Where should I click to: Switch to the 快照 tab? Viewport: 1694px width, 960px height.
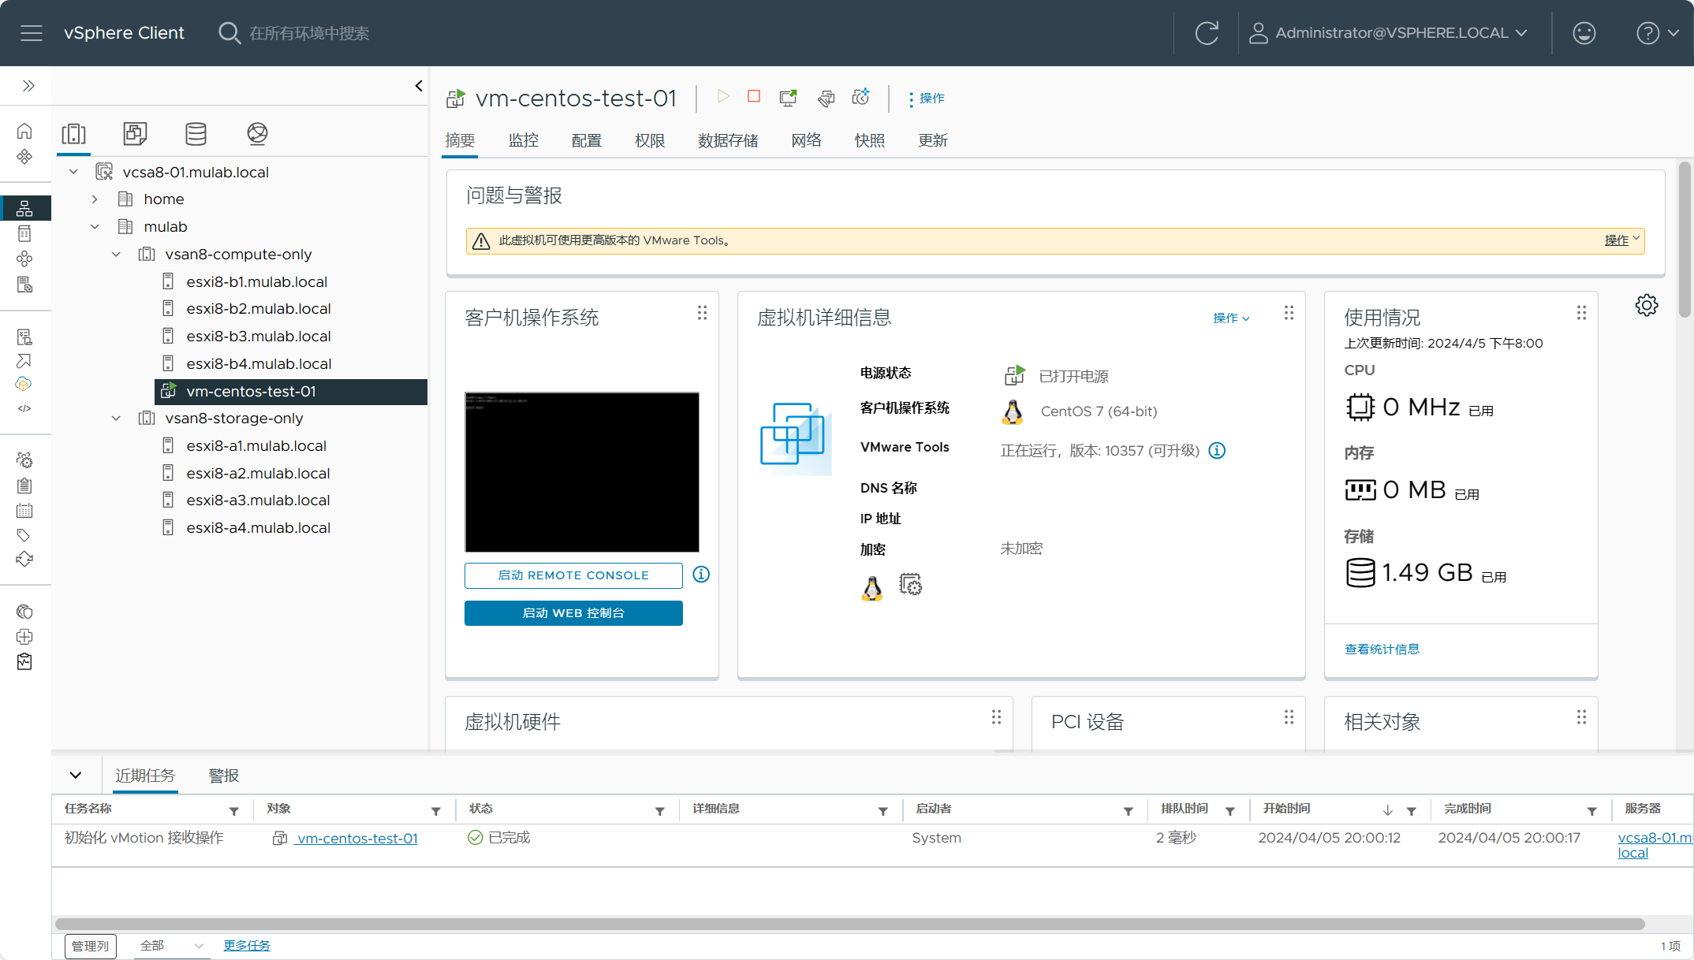870,140
